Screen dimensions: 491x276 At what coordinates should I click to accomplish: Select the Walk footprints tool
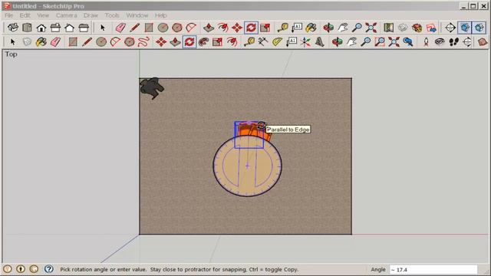(x=453, y=41)
